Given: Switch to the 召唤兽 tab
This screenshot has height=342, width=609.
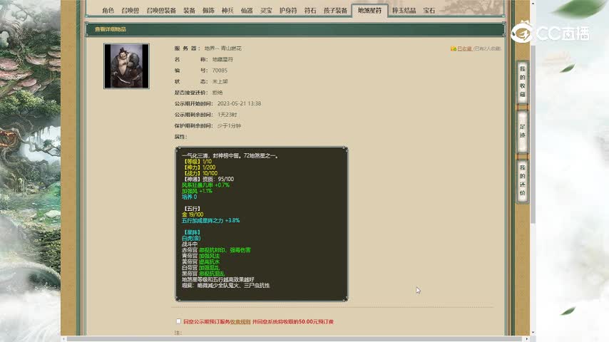Looking at the screenshot, I should pos(130,11).
